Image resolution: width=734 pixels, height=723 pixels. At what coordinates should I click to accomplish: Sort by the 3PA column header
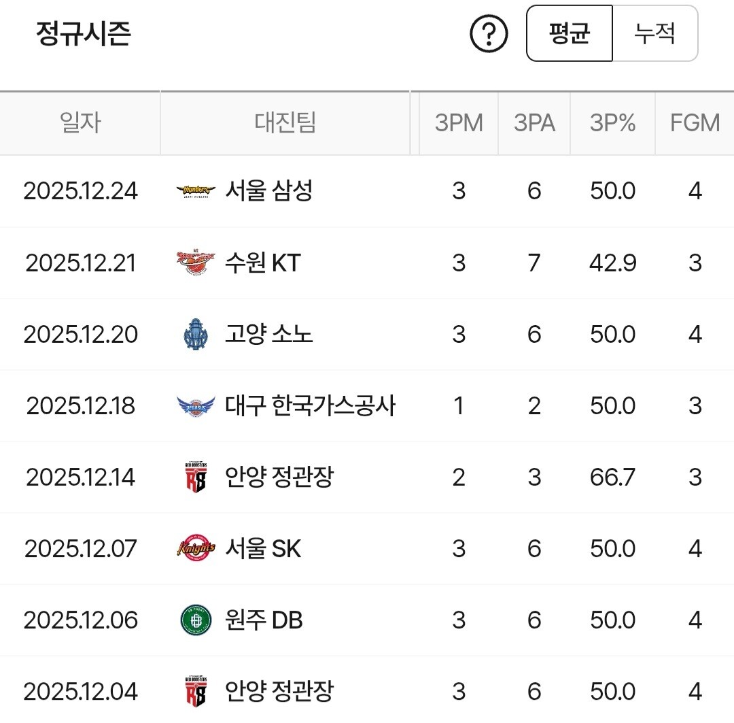click(x=534, y=123)
